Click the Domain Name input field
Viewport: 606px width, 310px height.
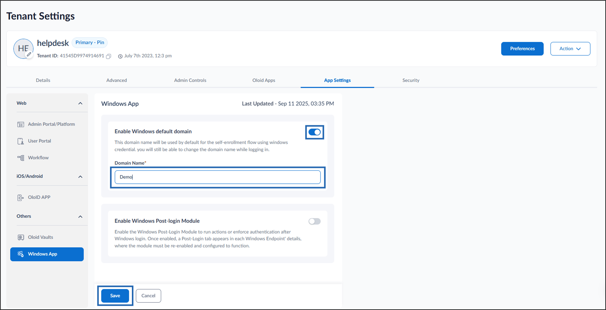pyautogui.click(x=217, y=177)
